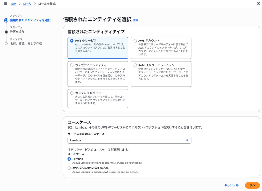This screenshot has width=262, height=191.
Task: Open the 情報 info link
Action: coord(135,20)
